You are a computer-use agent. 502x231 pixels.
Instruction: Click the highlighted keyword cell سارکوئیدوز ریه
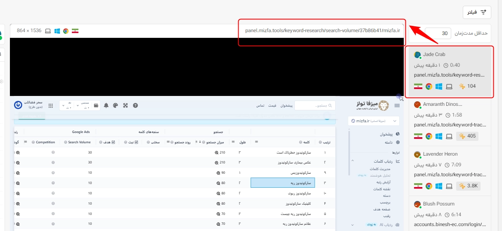click(283, 182)
